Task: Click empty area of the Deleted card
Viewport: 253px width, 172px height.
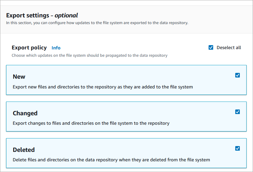Action: pos(138,149)
